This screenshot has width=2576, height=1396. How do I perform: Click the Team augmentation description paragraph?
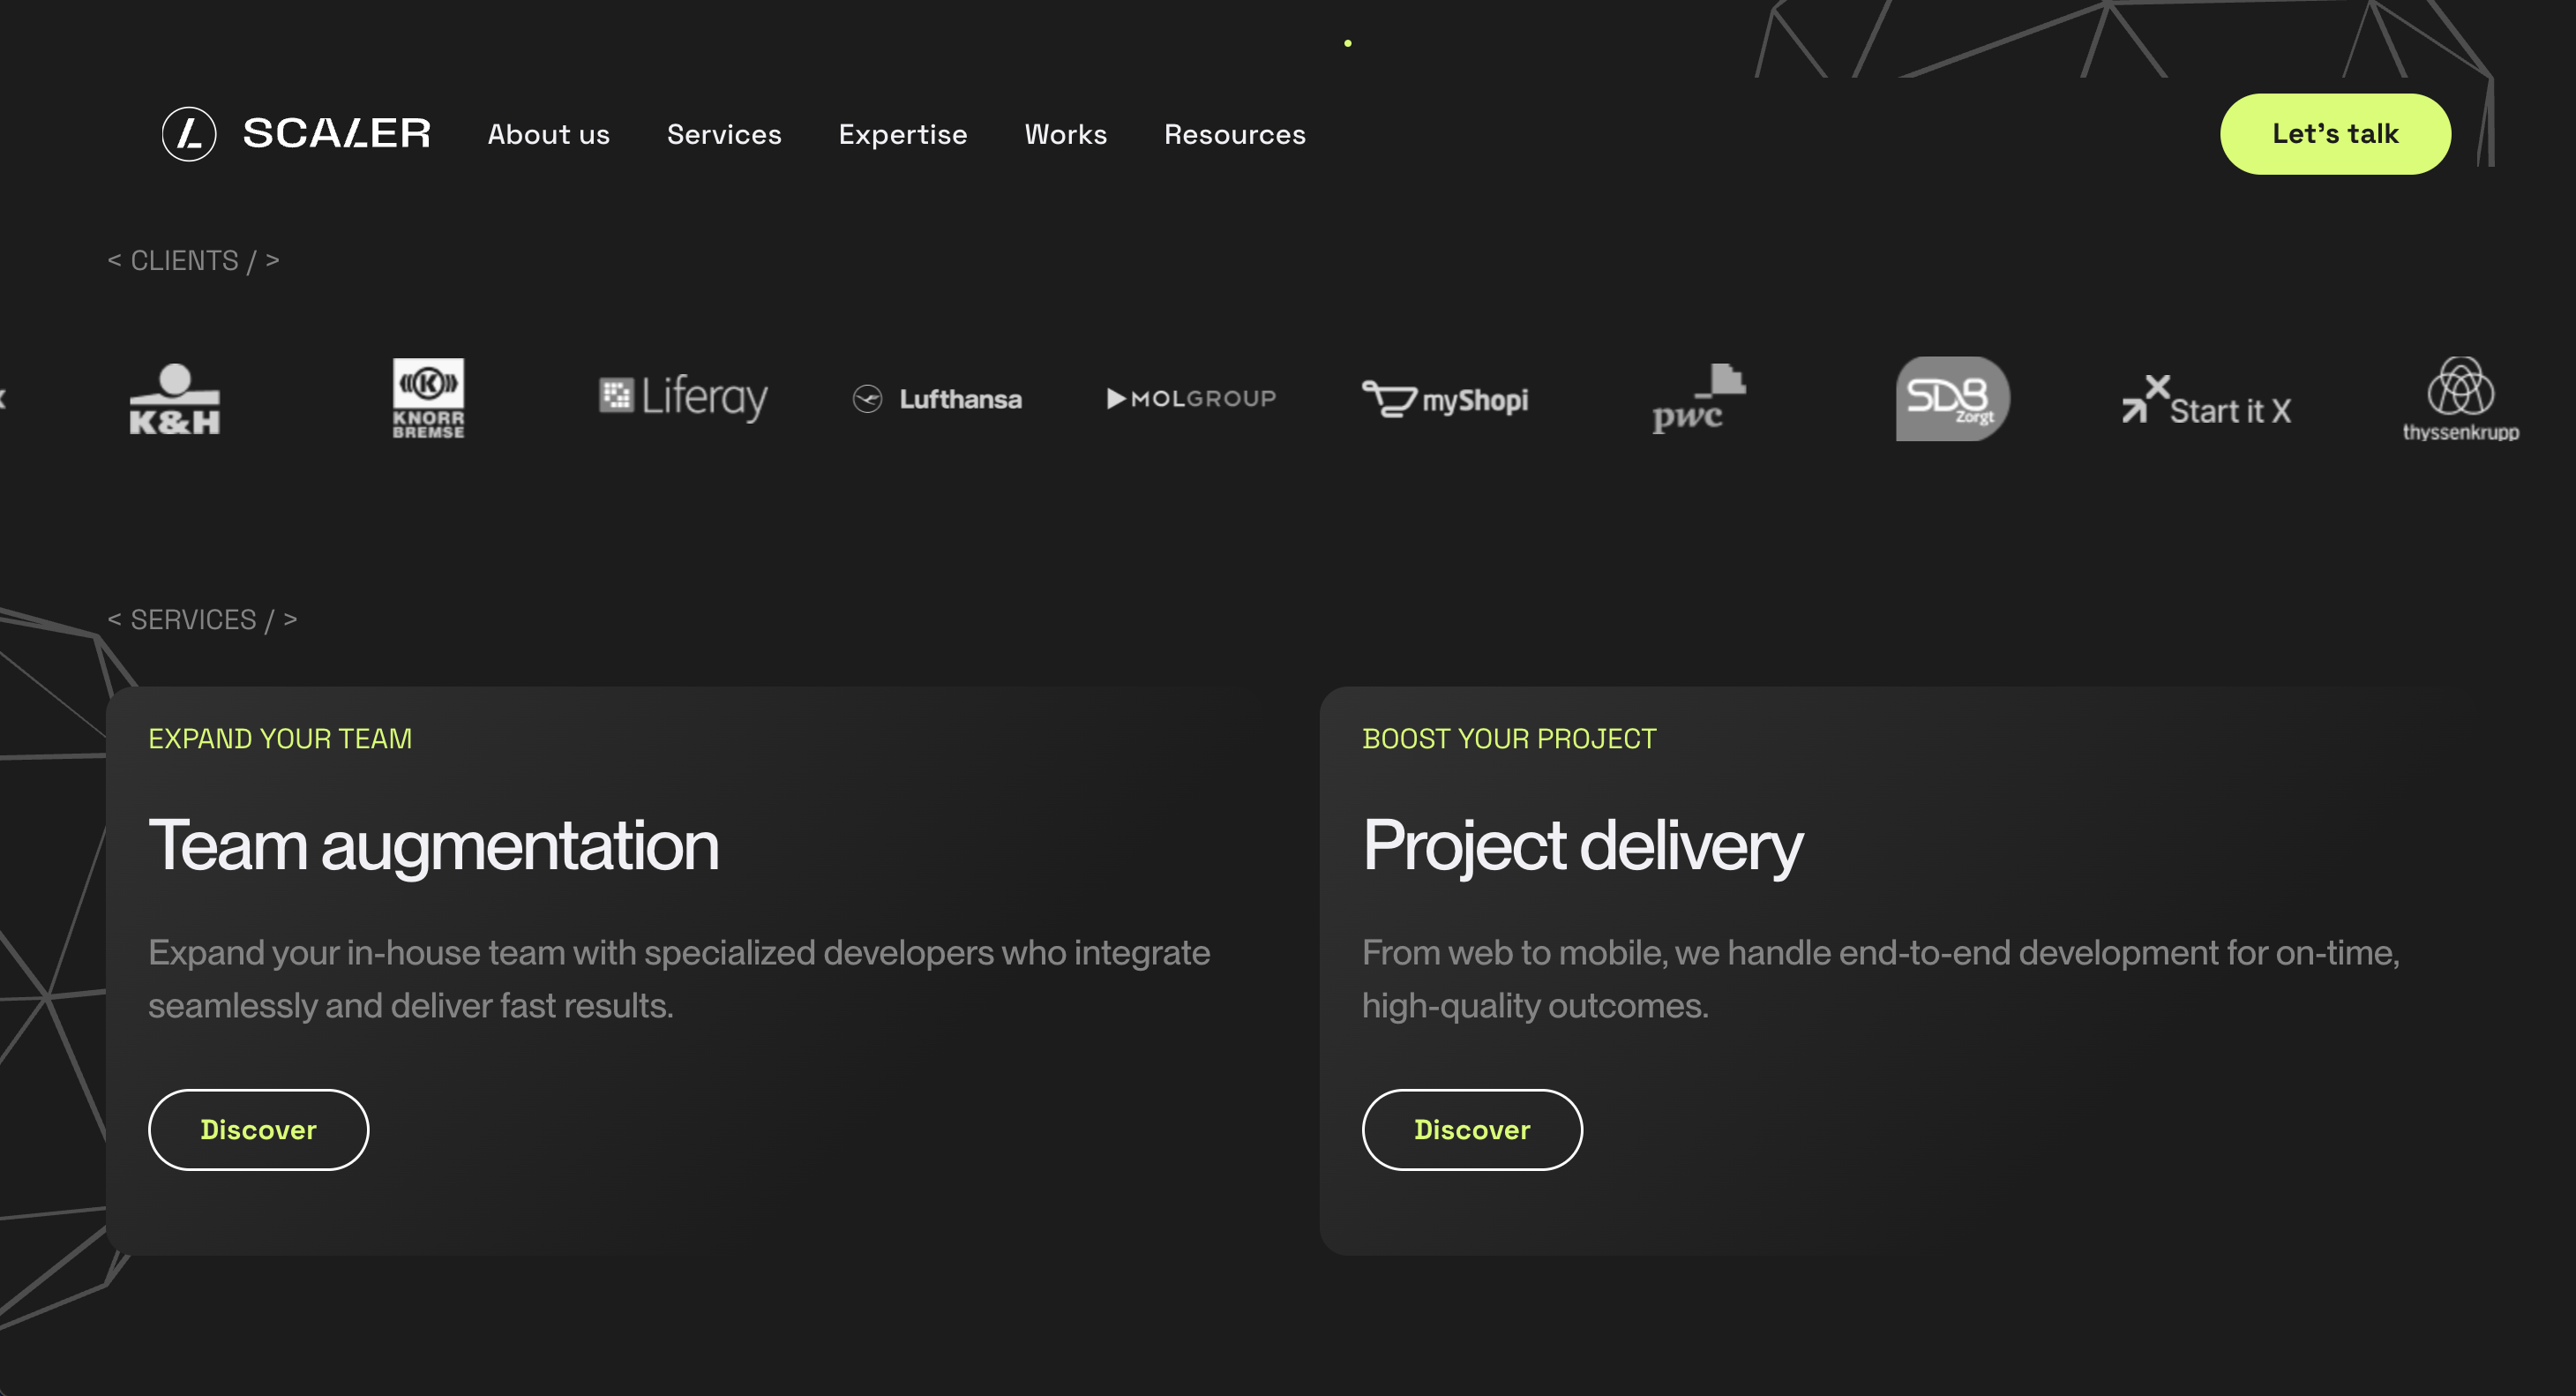coord(679,979)
